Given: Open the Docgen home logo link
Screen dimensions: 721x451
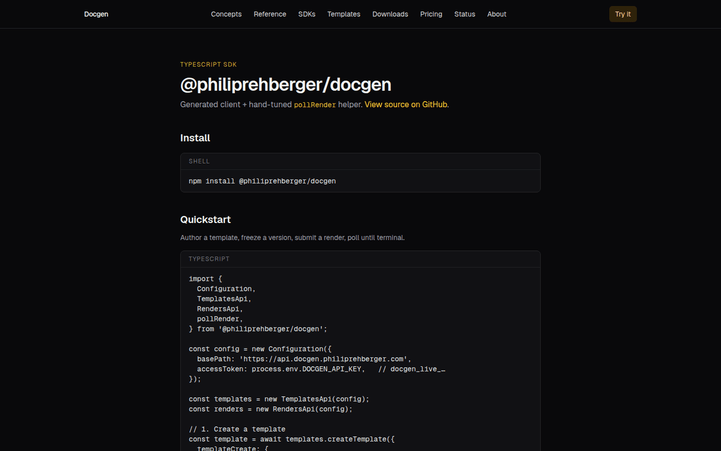Looking at the screenshot, I should pos(96,14).
